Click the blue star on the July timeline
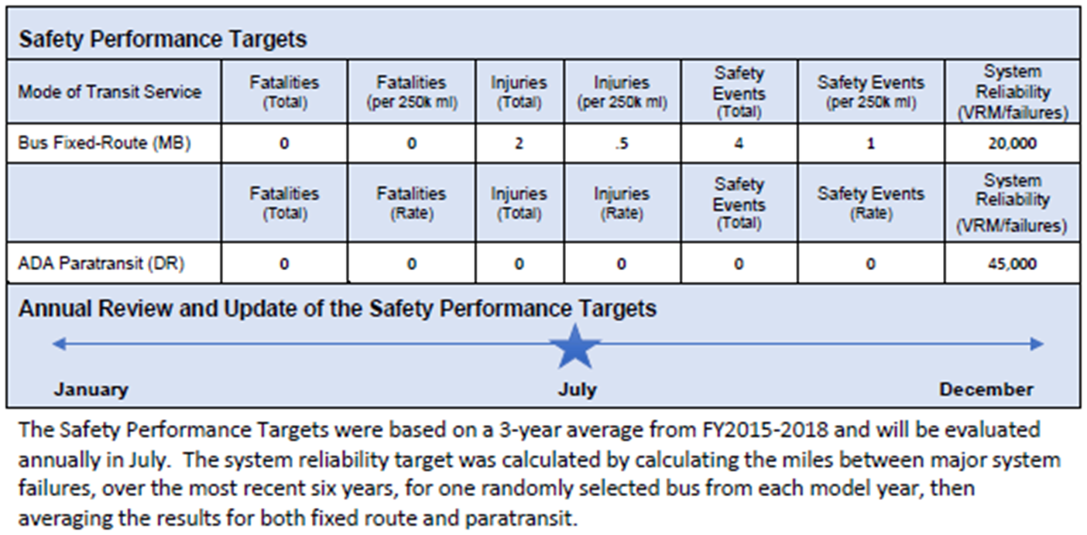Screen dimensions: 1087x535 coord(574,347)
